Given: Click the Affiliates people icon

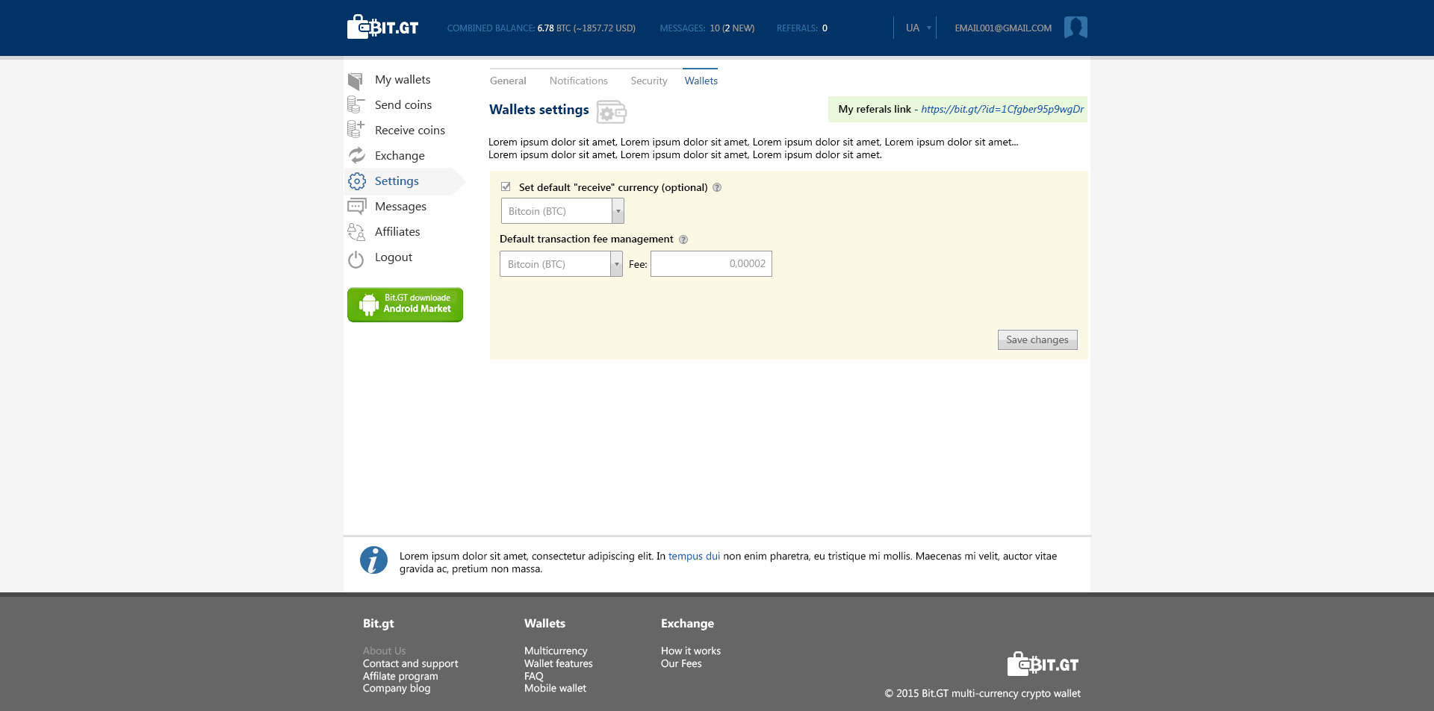Looking at the screenshot, I should 356,232.
